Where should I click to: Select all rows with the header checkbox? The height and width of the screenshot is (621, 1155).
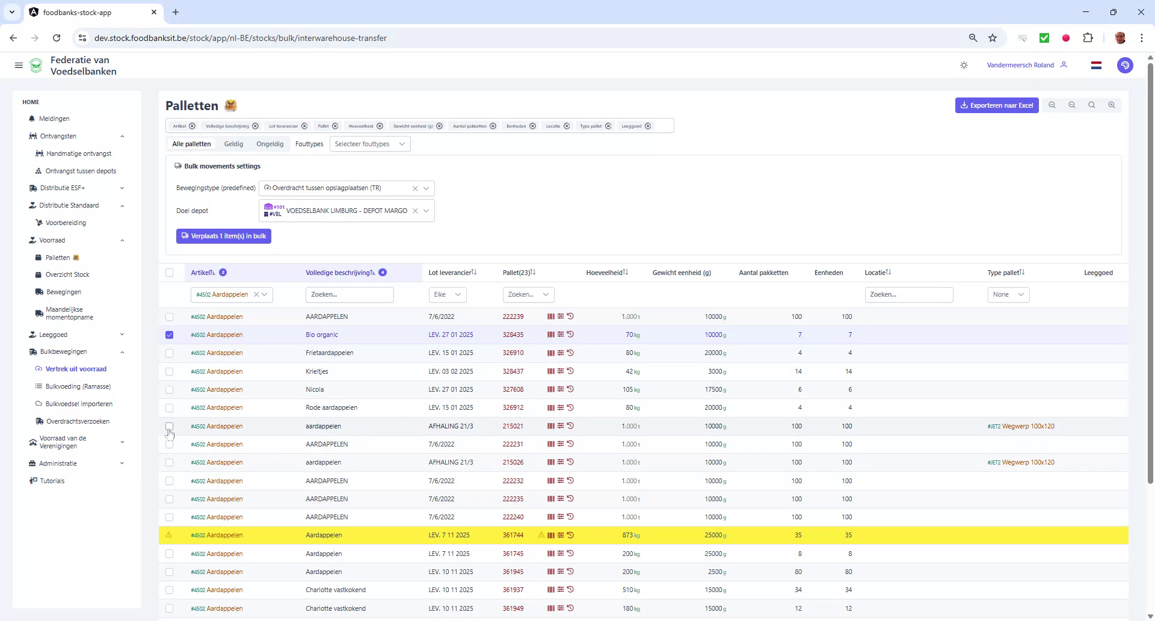170,273
